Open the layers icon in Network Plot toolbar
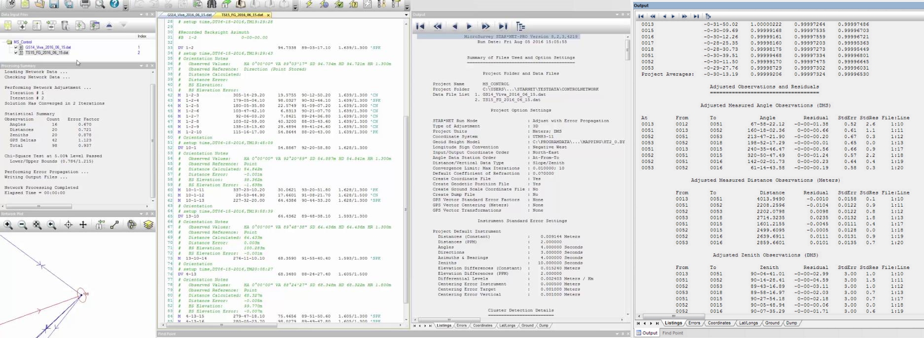924x338 pixels. click(x=148, y=225)
